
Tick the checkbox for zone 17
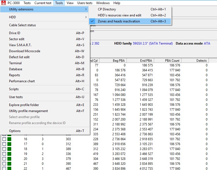pyautogui.click(x=4, y=144)
